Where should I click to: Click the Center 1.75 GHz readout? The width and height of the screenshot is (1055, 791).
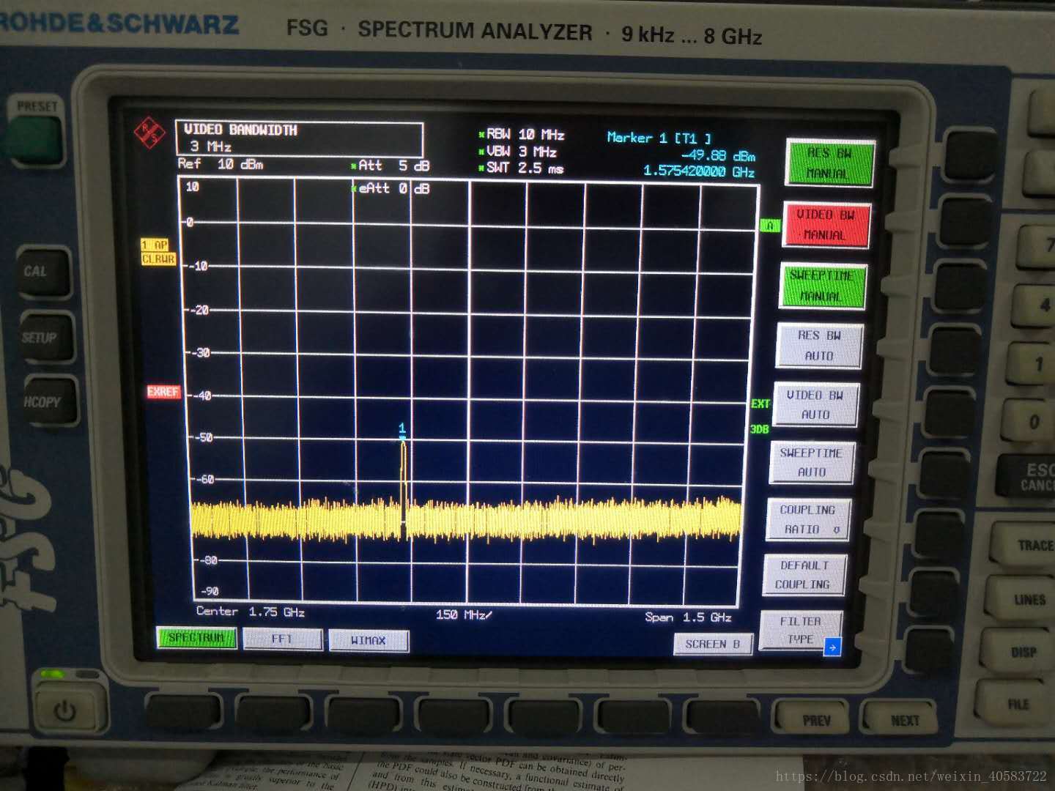251,612
